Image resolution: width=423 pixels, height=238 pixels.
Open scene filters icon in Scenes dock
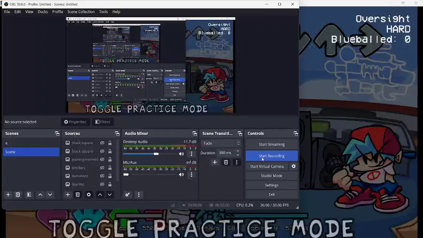click(29, 195)
